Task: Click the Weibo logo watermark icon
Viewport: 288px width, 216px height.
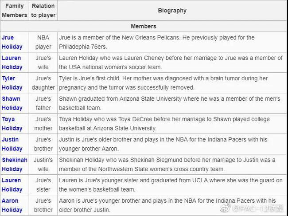Action: click(226, 208)
